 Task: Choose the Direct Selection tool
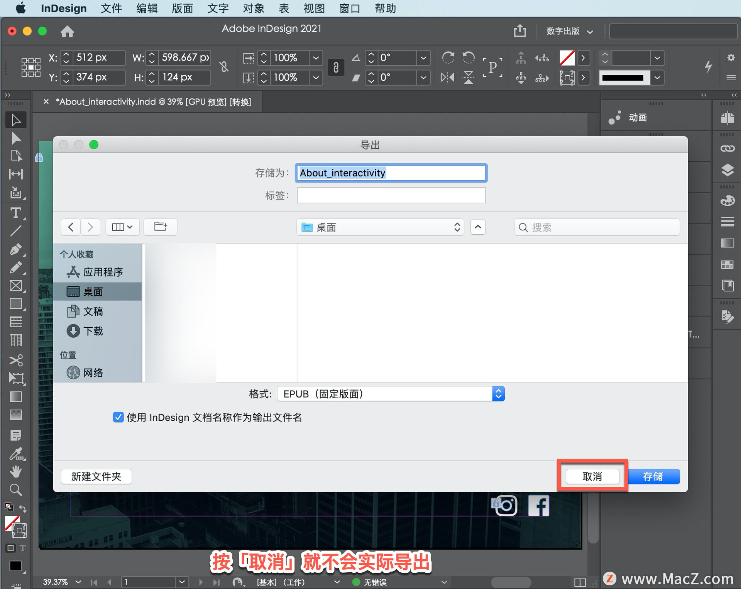point(16,138)
